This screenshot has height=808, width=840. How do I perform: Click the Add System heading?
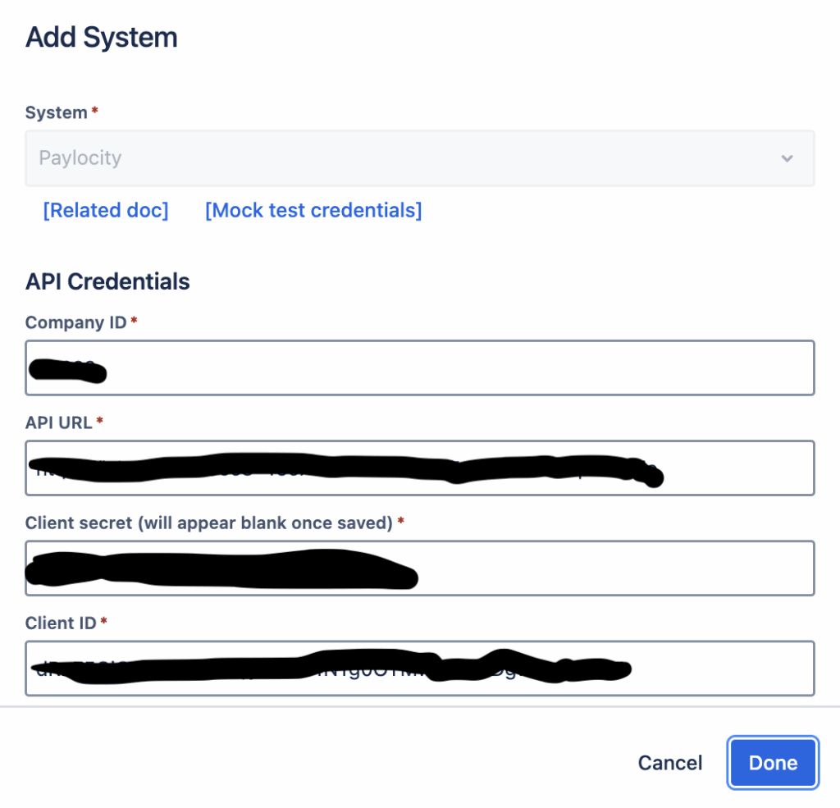[x=100, y=37]
